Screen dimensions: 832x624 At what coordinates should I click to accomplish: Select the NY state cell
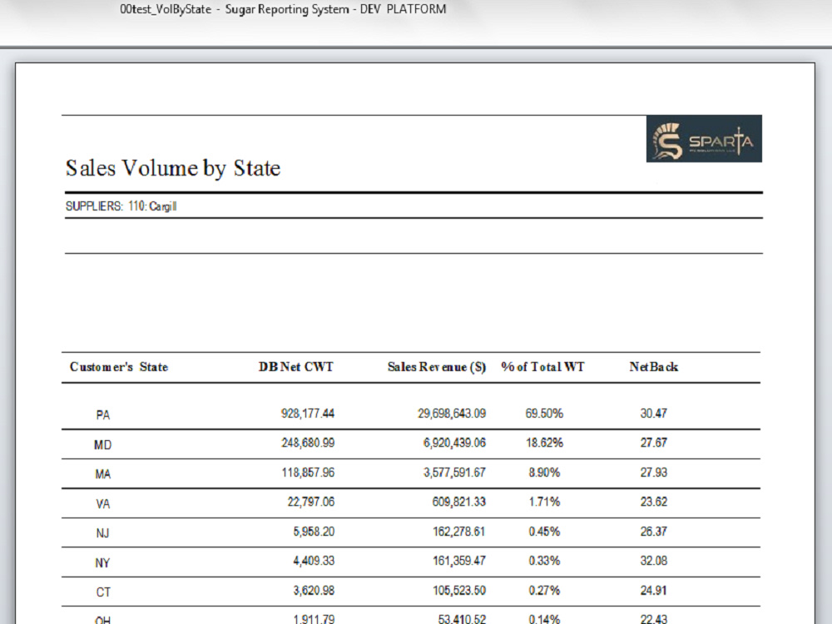[103, 562]
